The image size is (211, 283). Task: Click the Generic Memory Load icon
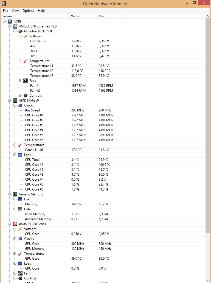tap(20, 199)
